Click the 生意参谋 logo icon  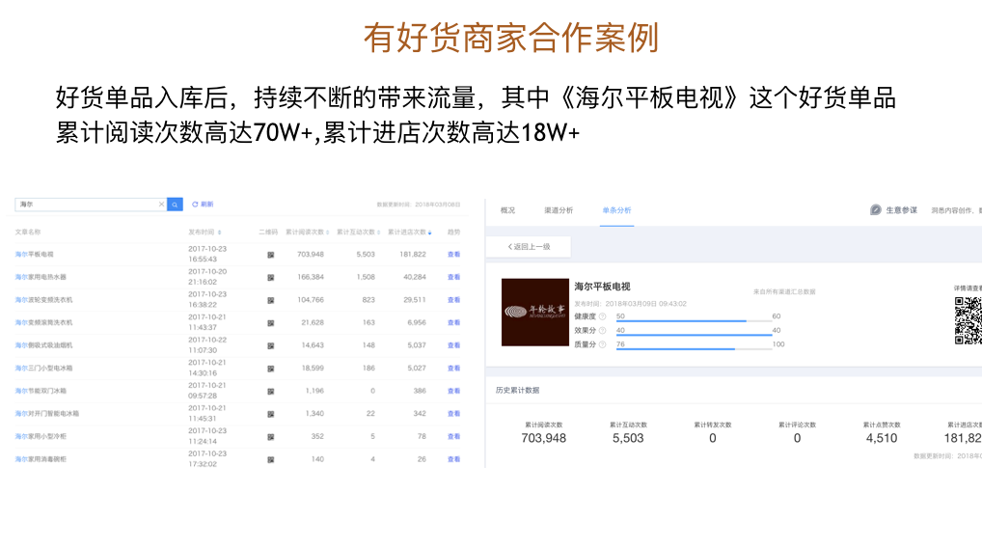coord(876,209)
